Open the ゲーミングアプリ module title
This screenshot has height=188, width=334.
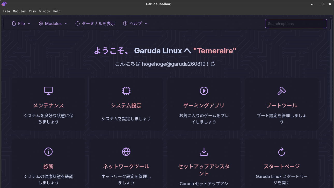pos(204,105)
